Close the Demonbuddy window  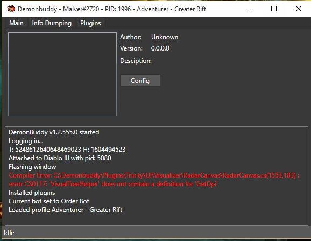point(299,9)
